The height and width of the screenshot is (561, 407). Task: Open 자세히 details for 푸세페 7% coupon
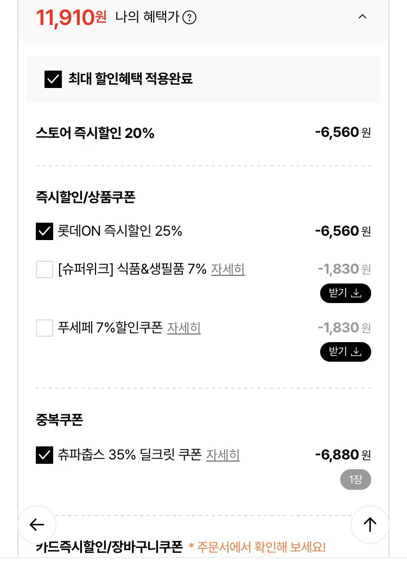[184, 327]
